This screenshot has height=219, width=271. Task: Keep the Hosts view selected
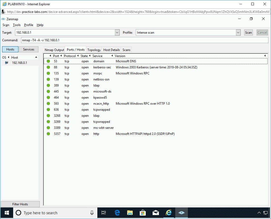tap(10, 49)
